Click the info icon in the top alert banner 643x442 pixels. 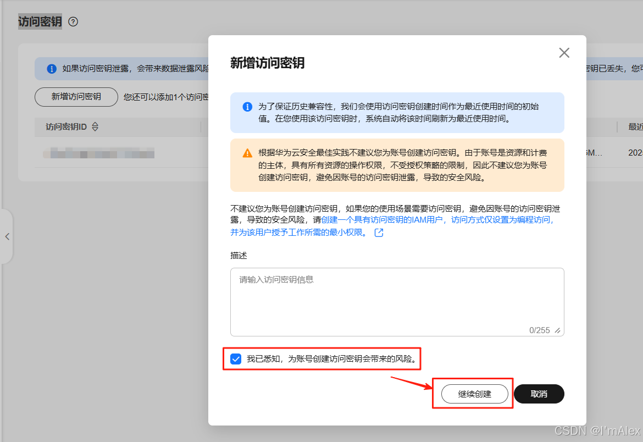[51, 69]
